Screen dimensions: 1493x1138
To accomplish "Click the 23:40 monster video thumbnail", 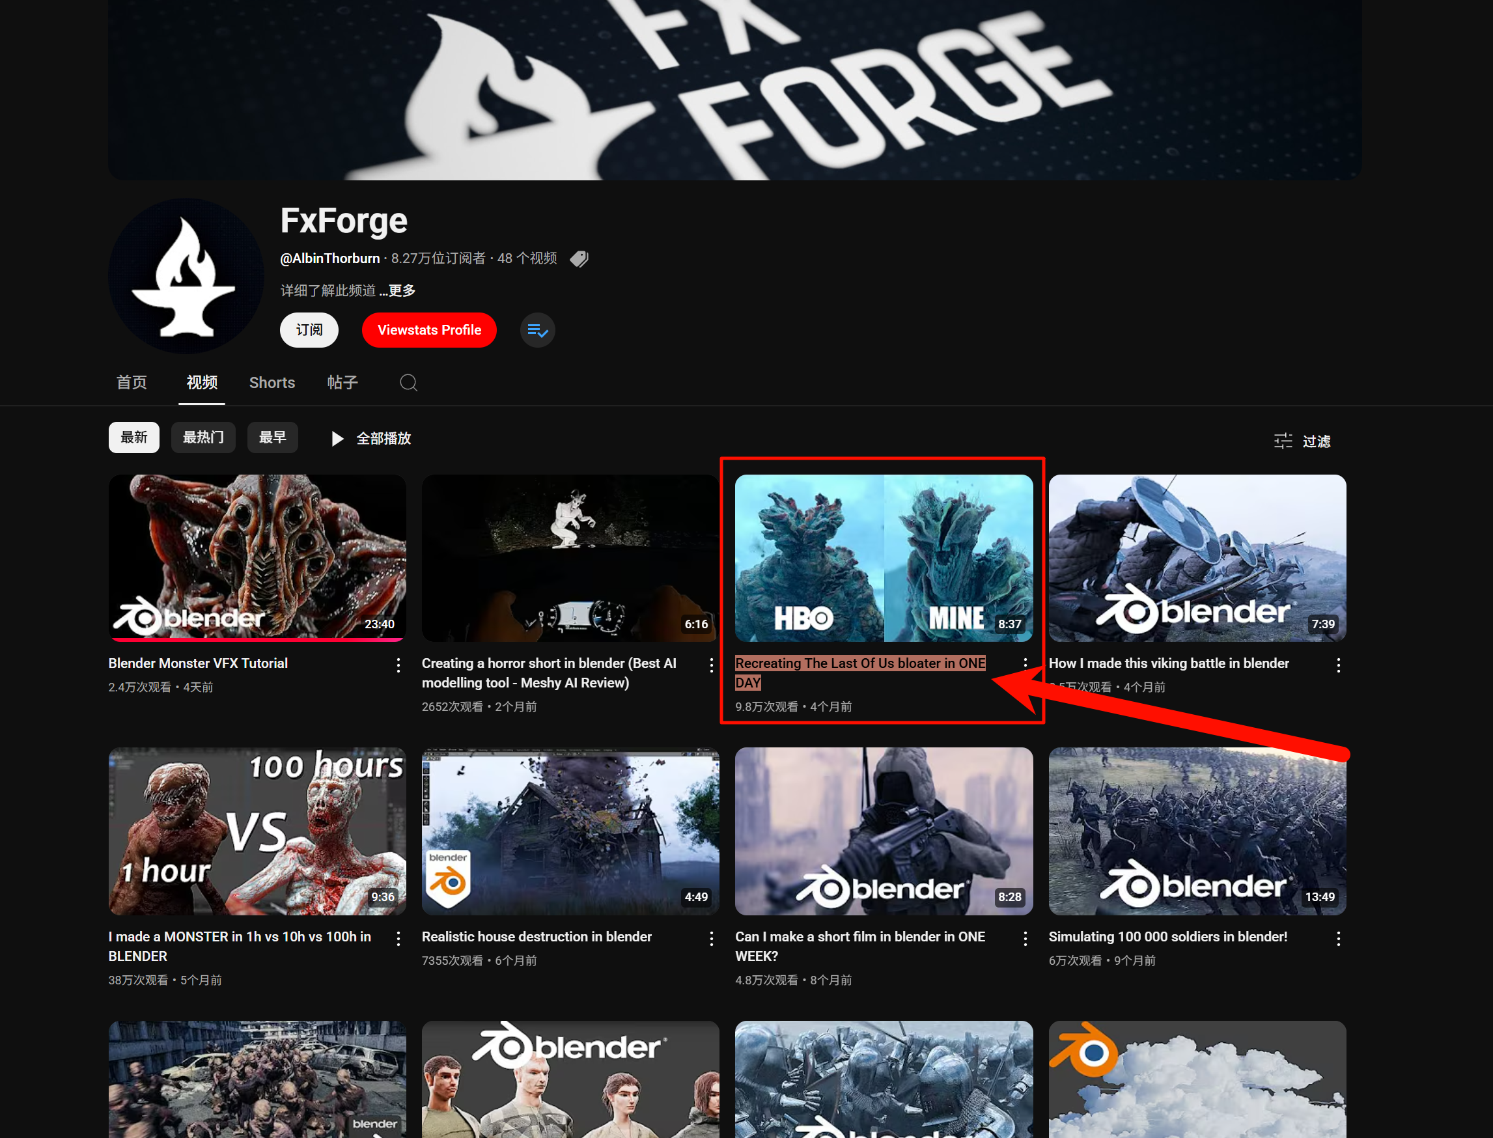I will click(x=257, y=558).
